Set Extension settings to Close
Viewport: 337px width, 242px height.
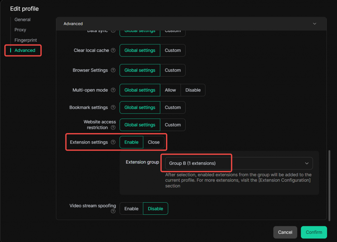tap(154, 142)
